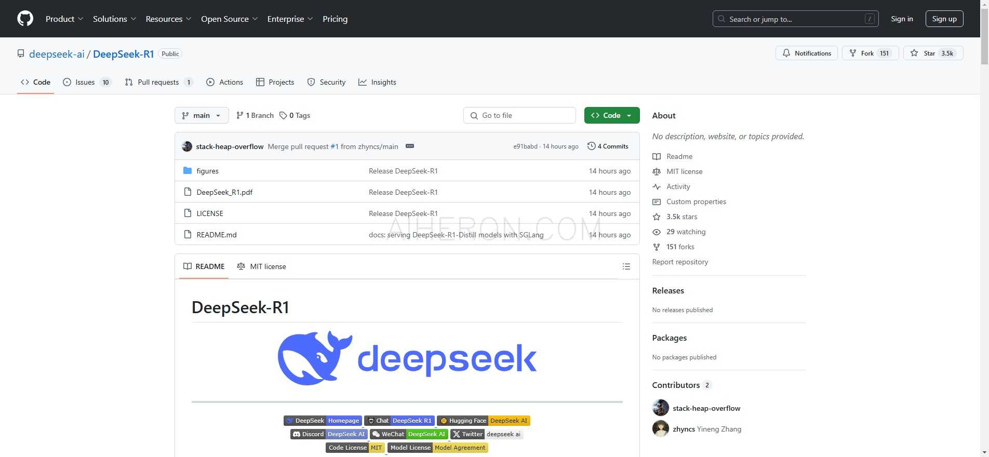Screen dimensions: 989x457
Task: Star the repository
Action: pyautogui.click(x=933, y=53)
